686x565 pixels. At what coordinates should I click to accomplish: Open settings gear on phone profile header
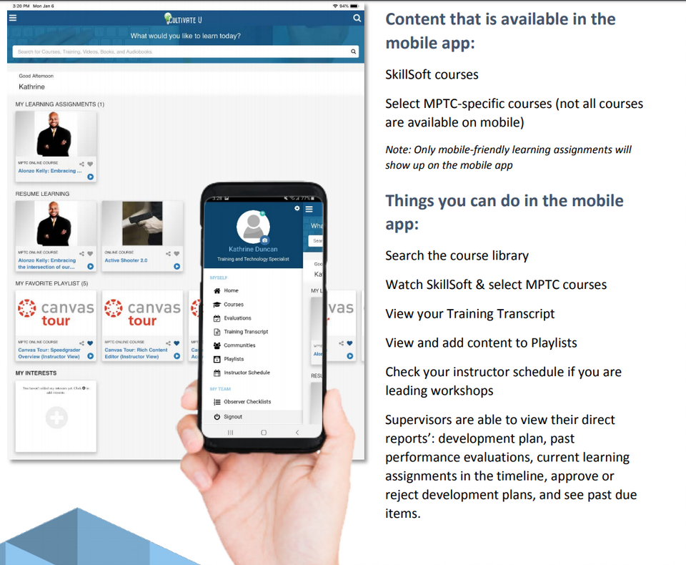tap(297, 209)
